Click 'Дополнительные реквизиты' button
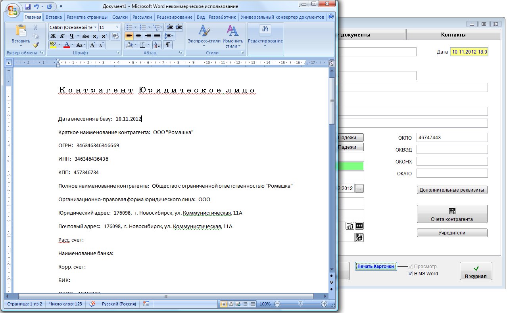The image size is (507, 313). [x=452, y=190]
